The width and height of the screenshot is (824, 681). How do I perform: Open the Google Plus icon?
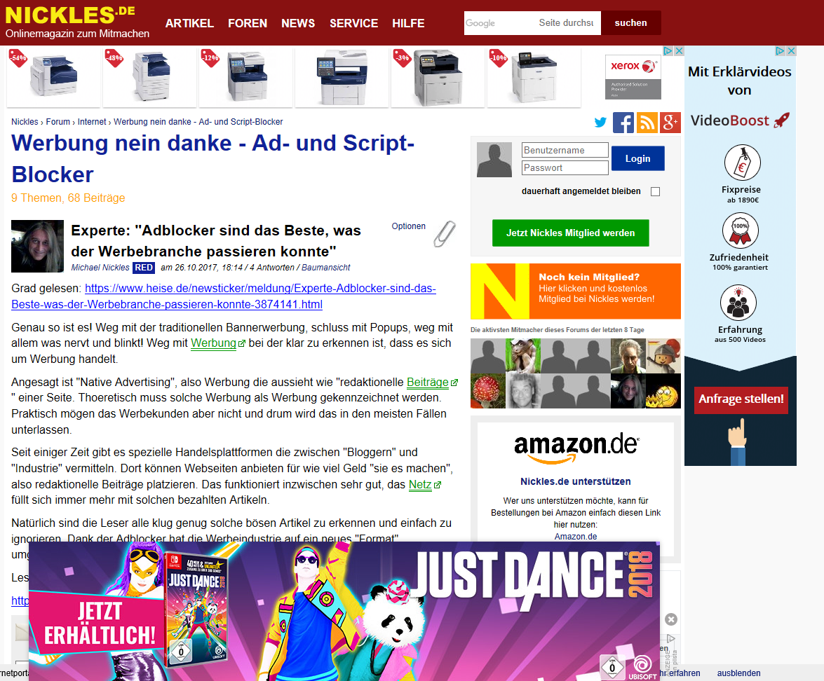(x=670, y=123)
